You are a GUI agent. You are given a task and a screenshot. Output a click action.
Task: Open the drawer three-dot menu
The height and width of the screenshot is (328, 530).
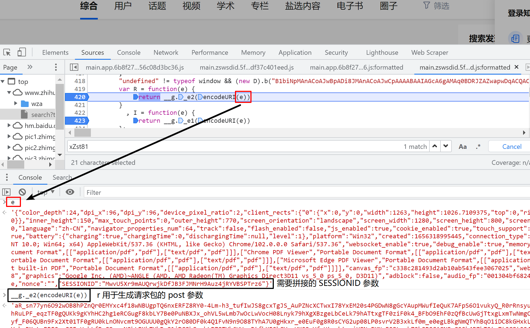tap(7, 177)
